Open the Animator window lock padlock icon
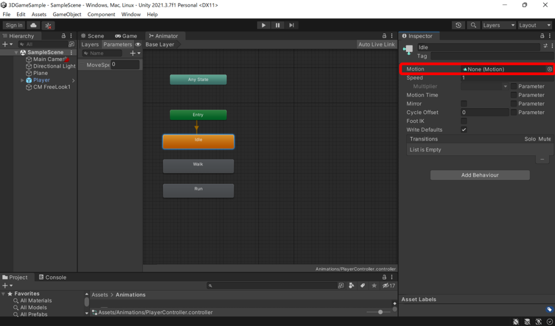 (384, 36)
